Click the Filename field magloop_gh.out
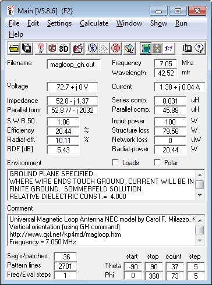Viewport: 212px width, 285px height. [x=73, y=65]
